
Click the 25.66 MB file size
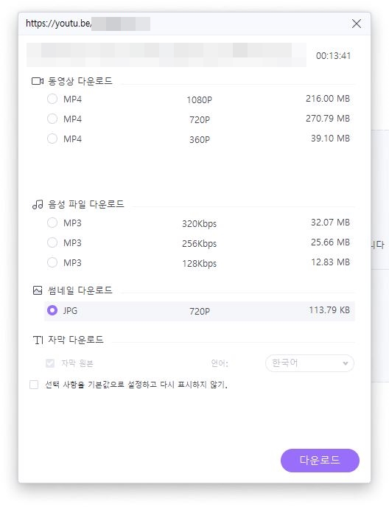pyautogui.click(x=331, y=242)
